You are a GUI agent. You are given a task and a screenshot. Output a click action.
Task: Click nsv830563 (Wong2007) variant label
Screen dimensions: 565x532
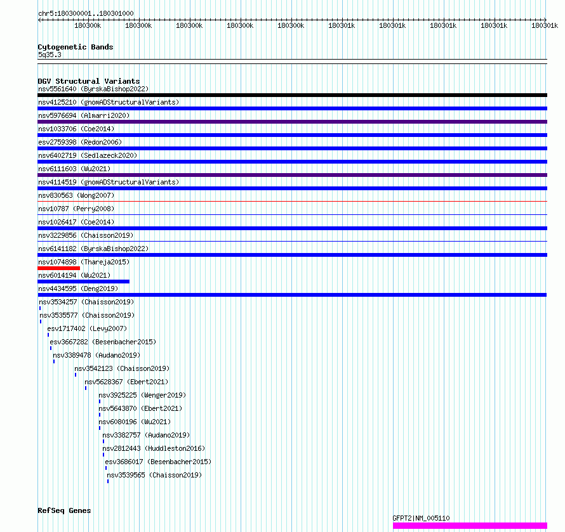(x=76, y=195)
